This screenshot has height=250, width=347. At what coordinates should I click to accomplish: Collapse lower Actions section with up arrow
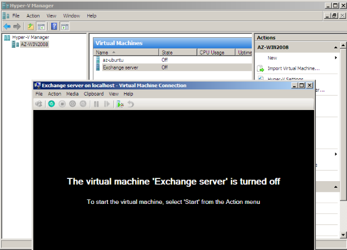[x=336, y=187]
